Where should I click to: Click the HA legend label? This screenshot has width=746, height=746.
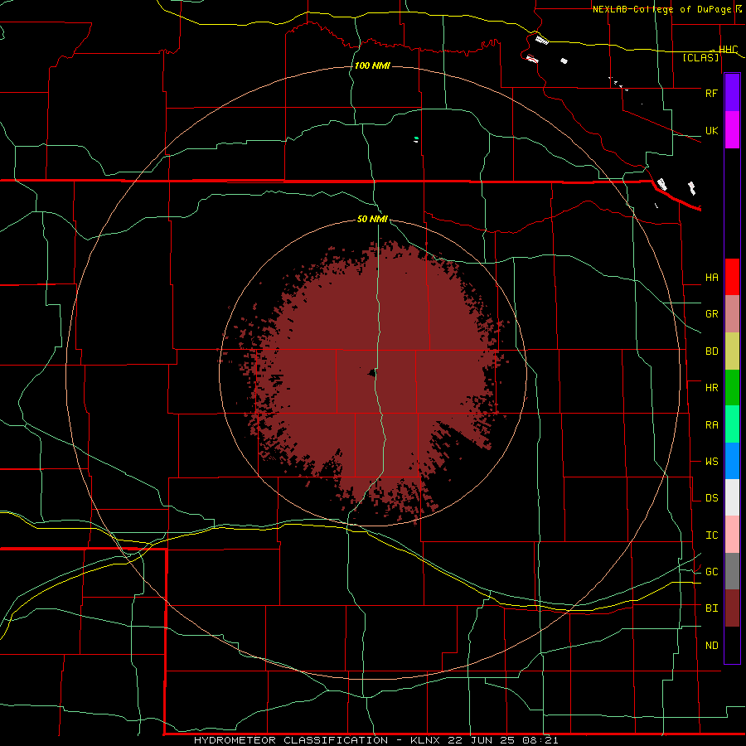[711, 278]
